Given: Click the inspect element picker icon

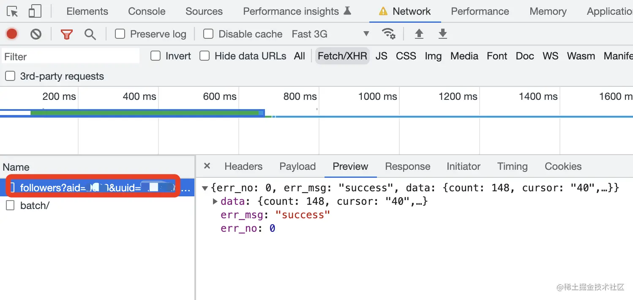Looking at the screenshot, I should coord(13,12).
